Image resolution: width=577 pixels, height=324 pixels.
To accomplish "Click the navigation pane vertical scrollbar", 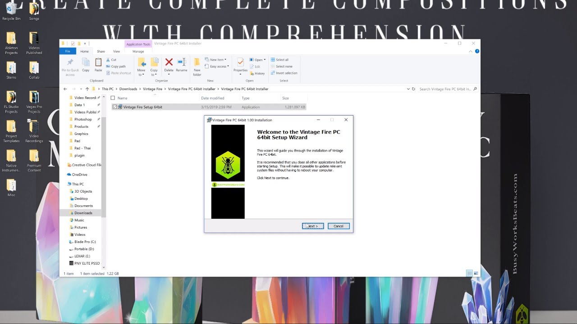I will pyautogui.click(x=104, y=166).
